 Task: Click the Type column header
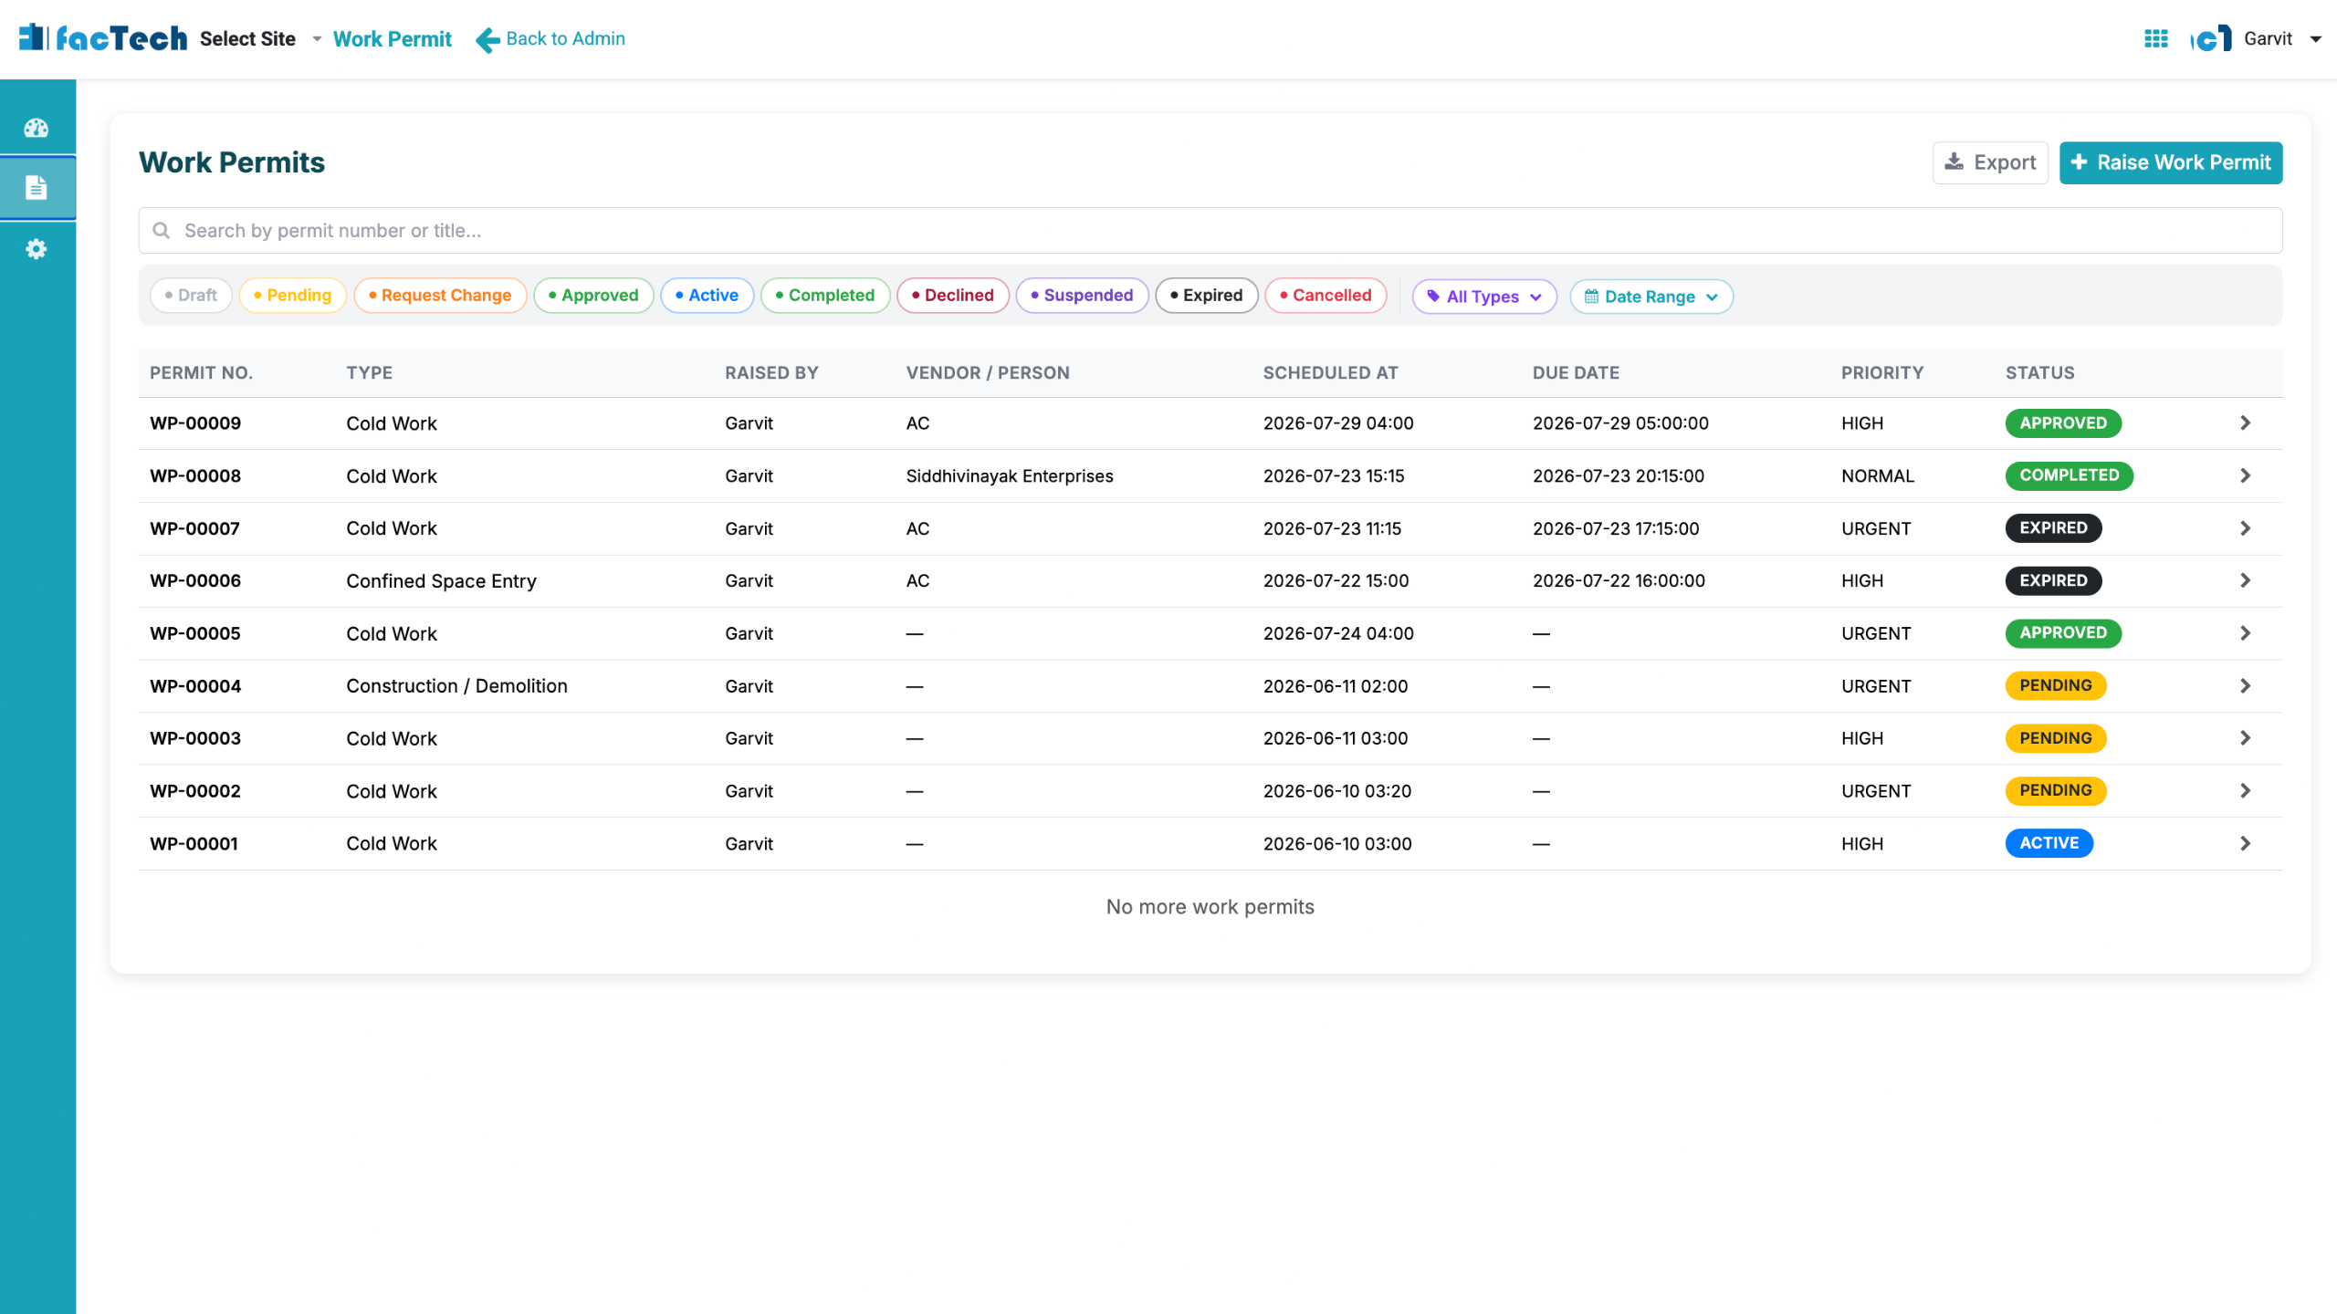click(369, 373)
